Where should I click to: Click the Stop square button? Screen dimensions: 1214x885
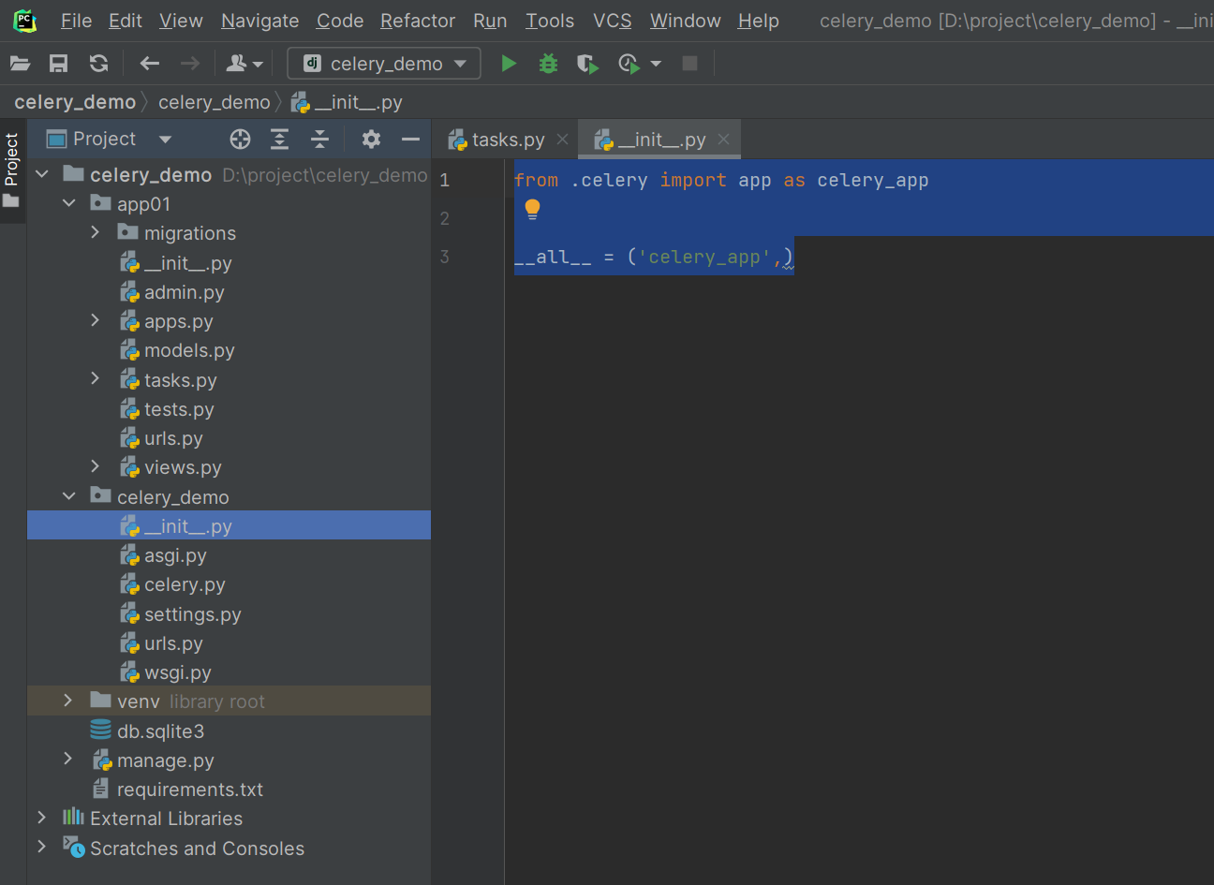pyautogui.click(x=689, y=64)
